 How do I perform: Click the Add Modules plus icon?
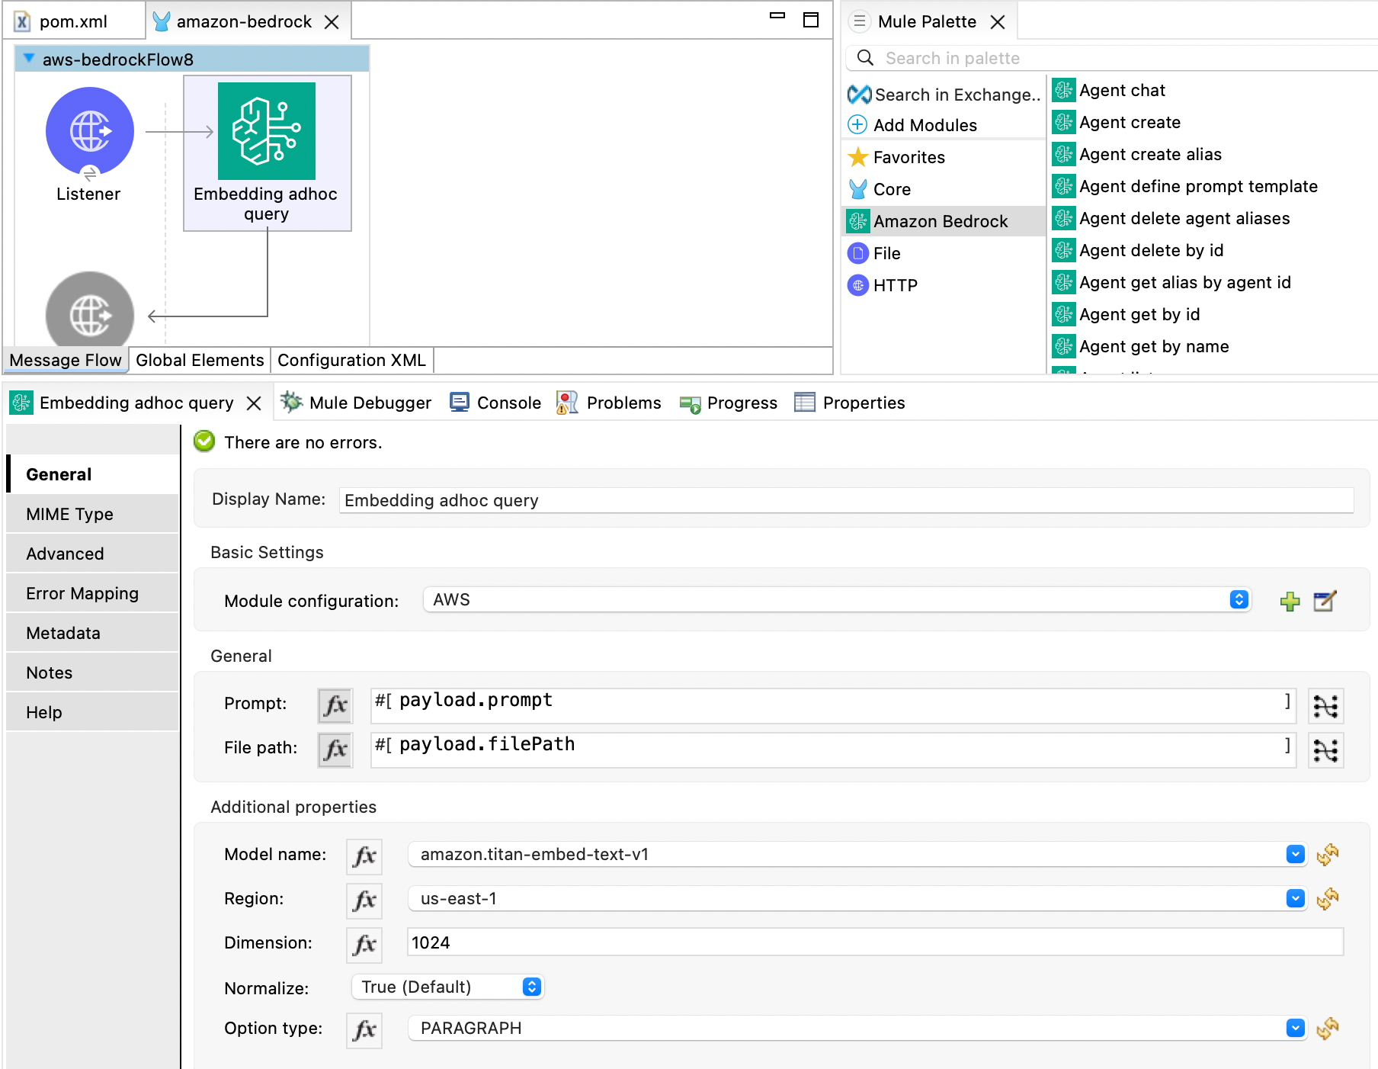click(x=857, y=124)
